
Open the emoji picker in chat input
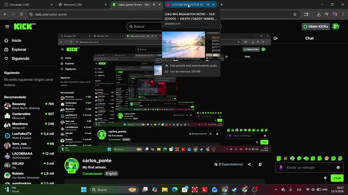pyautogui.click(x=338, y=168)
